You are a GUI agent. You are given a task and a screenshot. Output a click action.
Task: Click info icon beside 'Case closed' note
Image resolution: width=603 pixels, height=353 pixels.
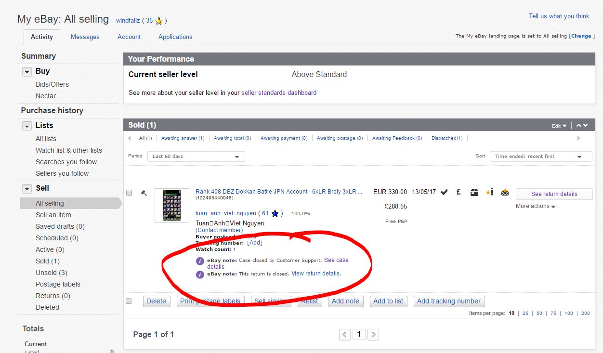pos(200,261)
